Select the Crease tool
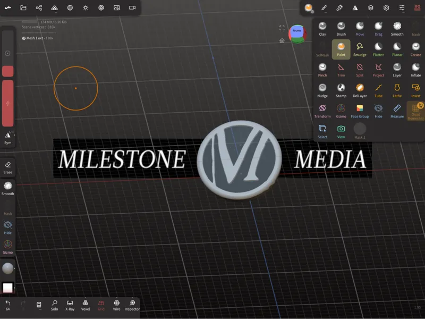The width and height of the screenshot is (425, 319). pyautogui.click(x=415, y=49)
